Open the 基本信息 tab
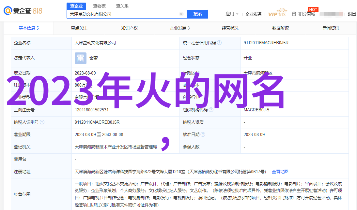 (29, 28)
